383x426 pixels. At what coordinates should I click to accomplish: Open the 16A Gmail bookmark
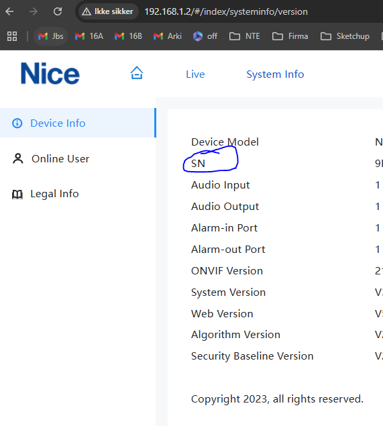click(89, 36)
